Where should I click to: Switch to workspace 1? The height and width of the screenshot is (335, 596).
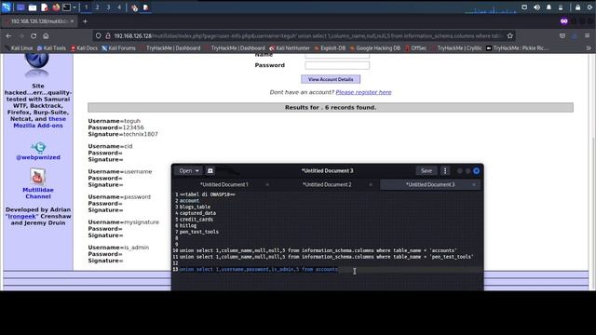[x=87, y=7]
